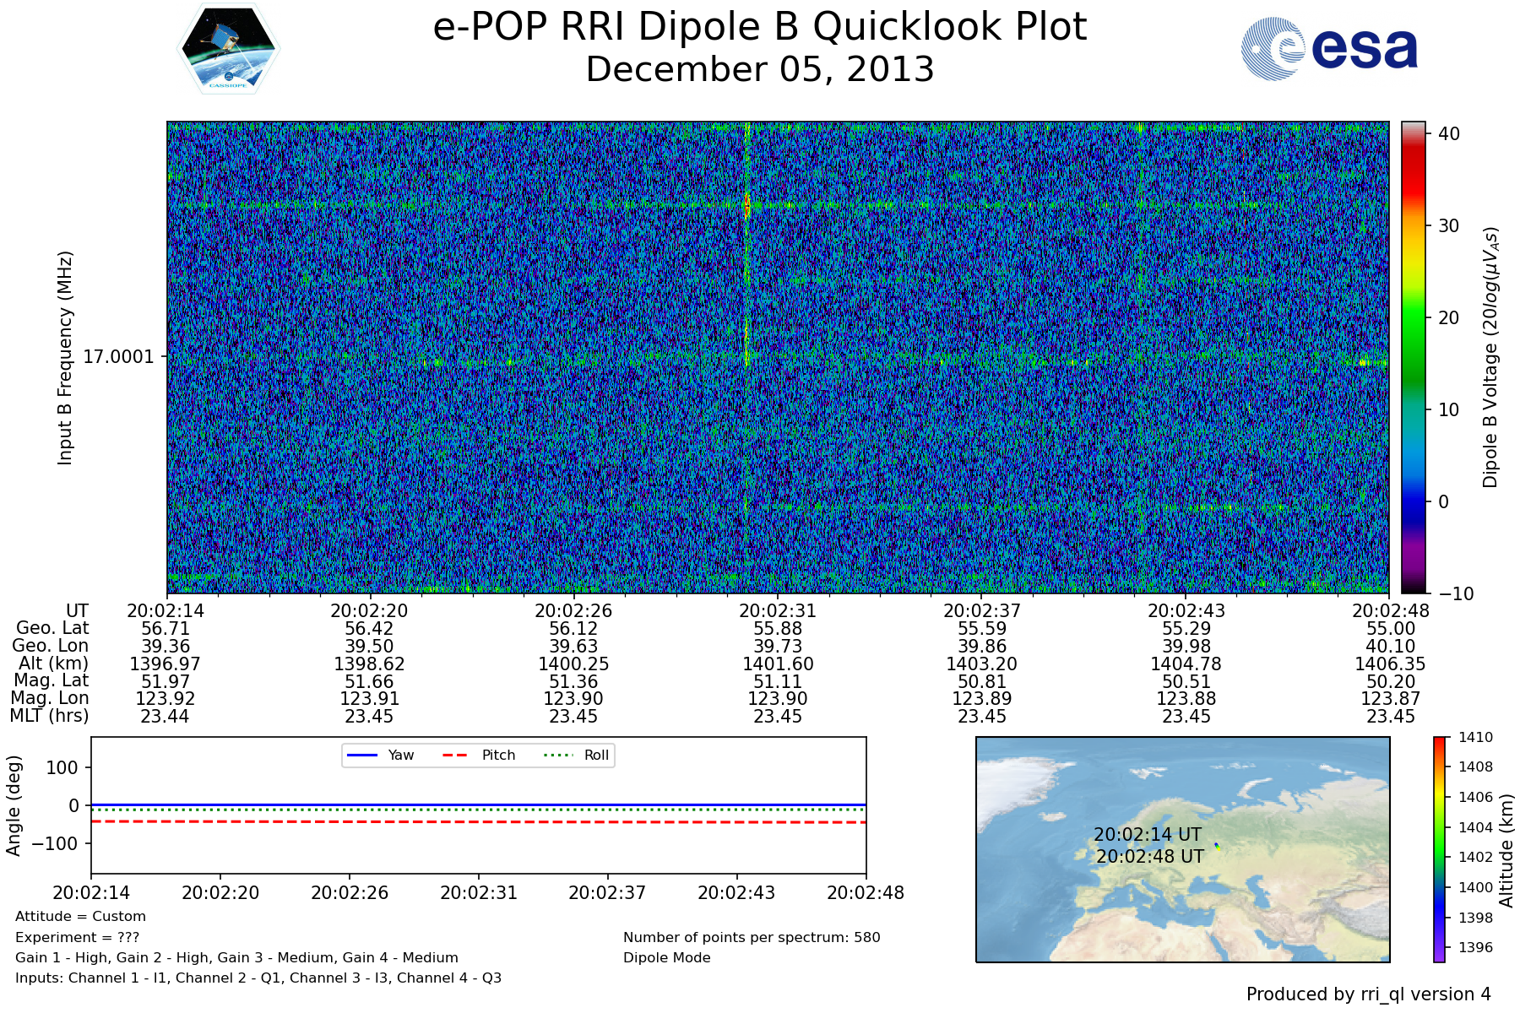Click the altitude value 1401.60
Screen dimensions: 1520x1013
pos(777,664)
